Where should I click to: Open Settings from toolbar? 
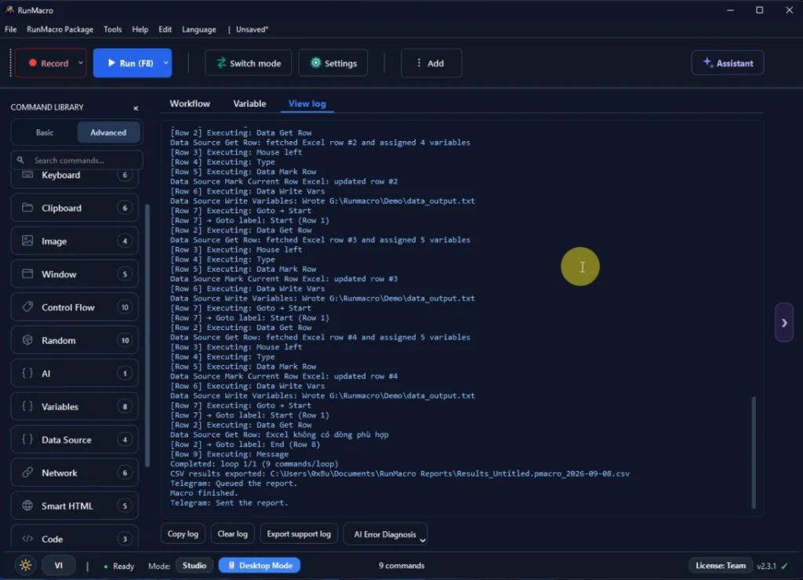pyautogui.click(x=333, y=63)
